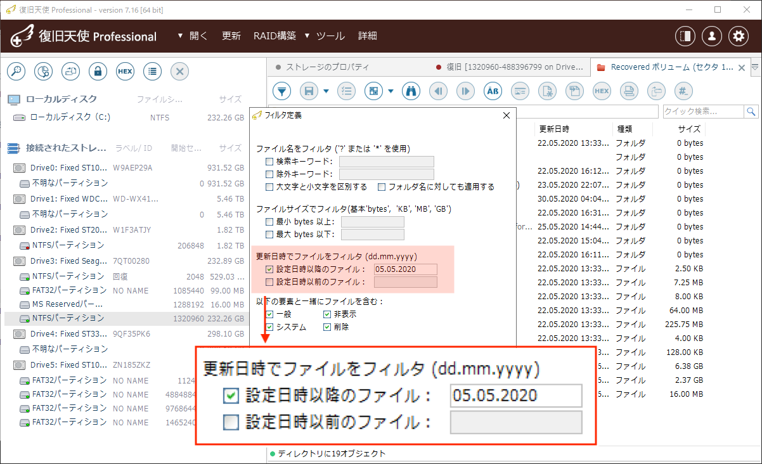Switch to the ストレージのプロパティ tab
Image resolution: width=762 pixels, height=464 pixels.
tap(327, 67)
